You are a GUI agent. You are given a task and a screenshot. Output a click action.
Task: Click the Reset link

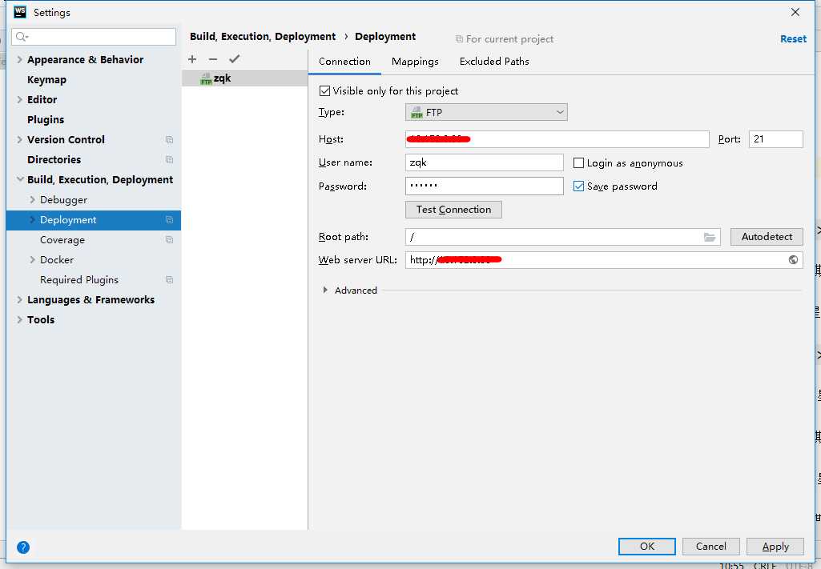793,38
